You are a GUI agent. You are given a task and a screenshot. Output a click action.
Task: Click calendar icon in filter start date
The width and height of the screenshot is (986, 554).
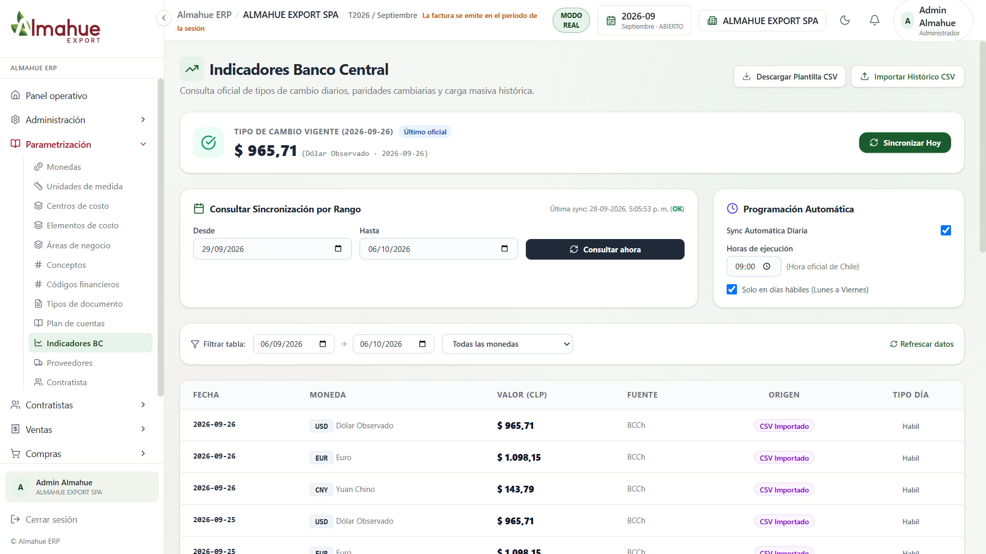323,344
